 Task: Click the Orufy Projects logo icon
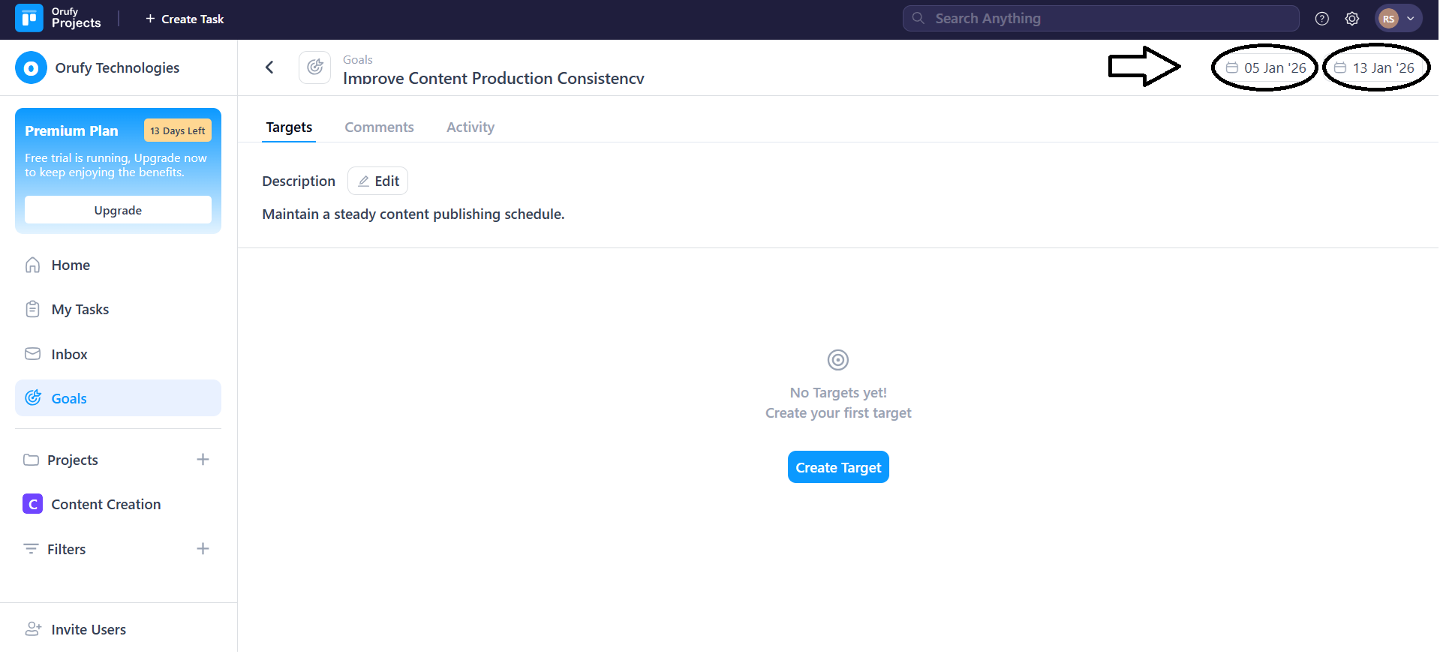pos(29,19)
